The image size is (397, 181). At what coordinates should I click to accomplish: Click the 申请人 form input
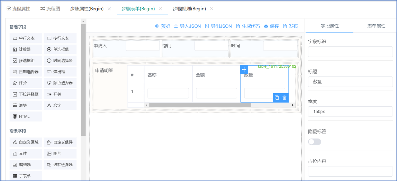tap(143, 46)
